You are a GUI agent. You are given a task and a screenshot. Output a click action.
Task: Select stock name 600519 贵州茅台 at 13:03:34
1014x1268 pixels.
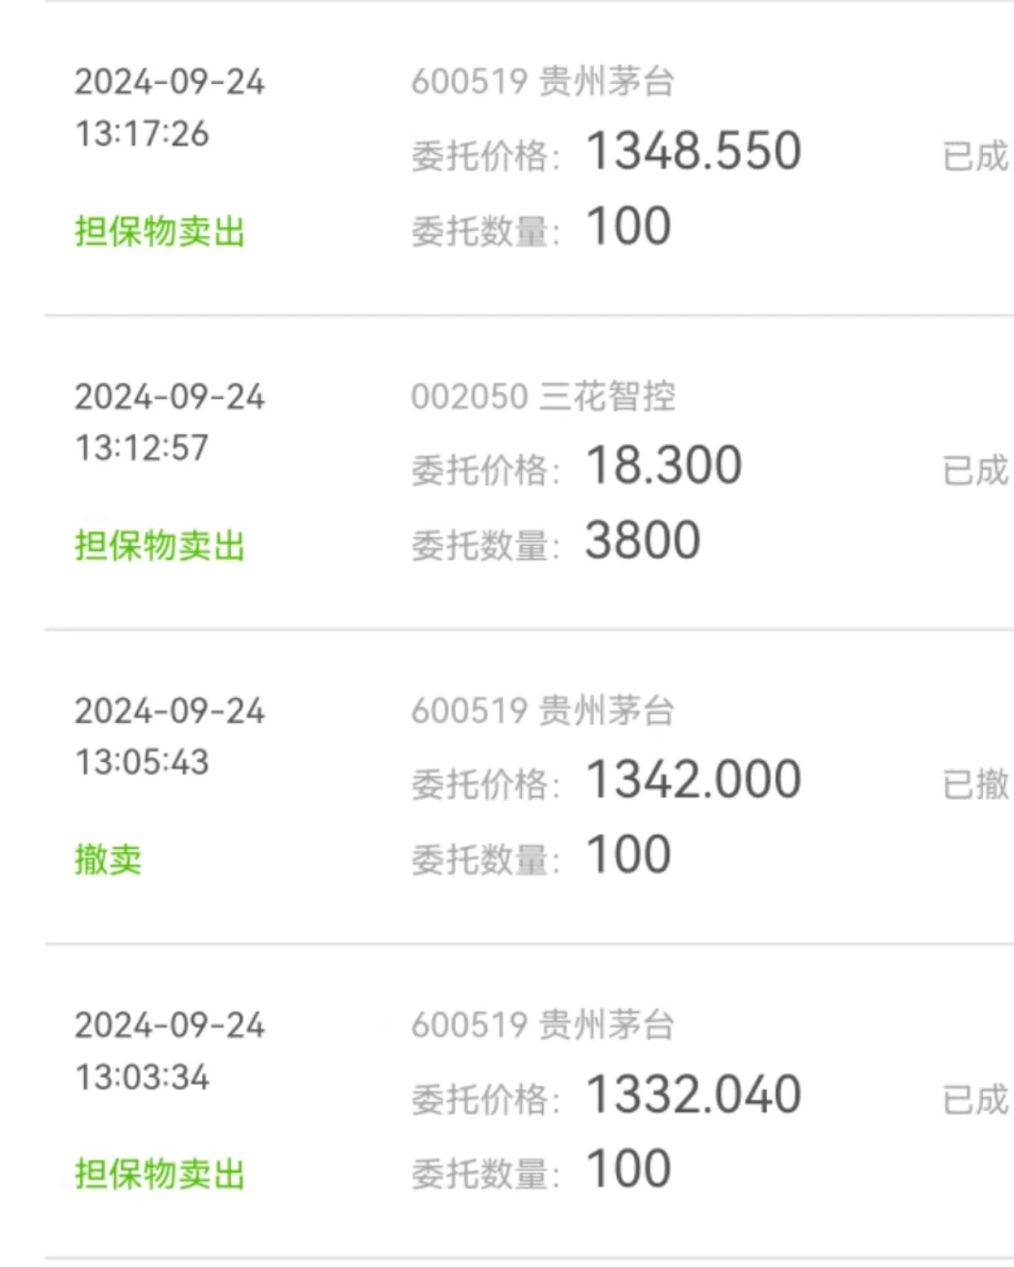click(x=542, y=1026)
